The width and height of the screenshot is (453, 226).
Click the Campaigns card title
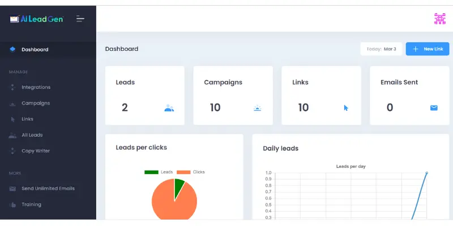coord(223,82)
